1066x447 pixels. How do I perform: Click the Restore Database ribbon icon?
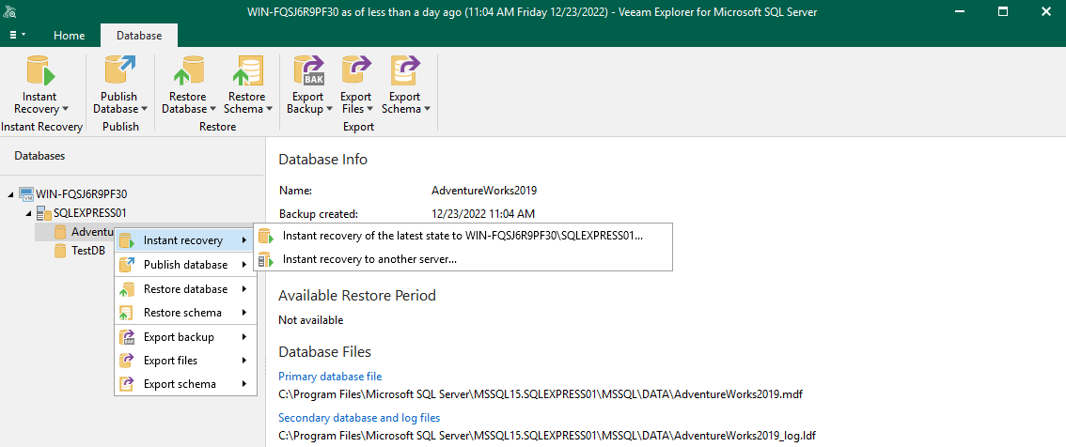pos(188,71)
